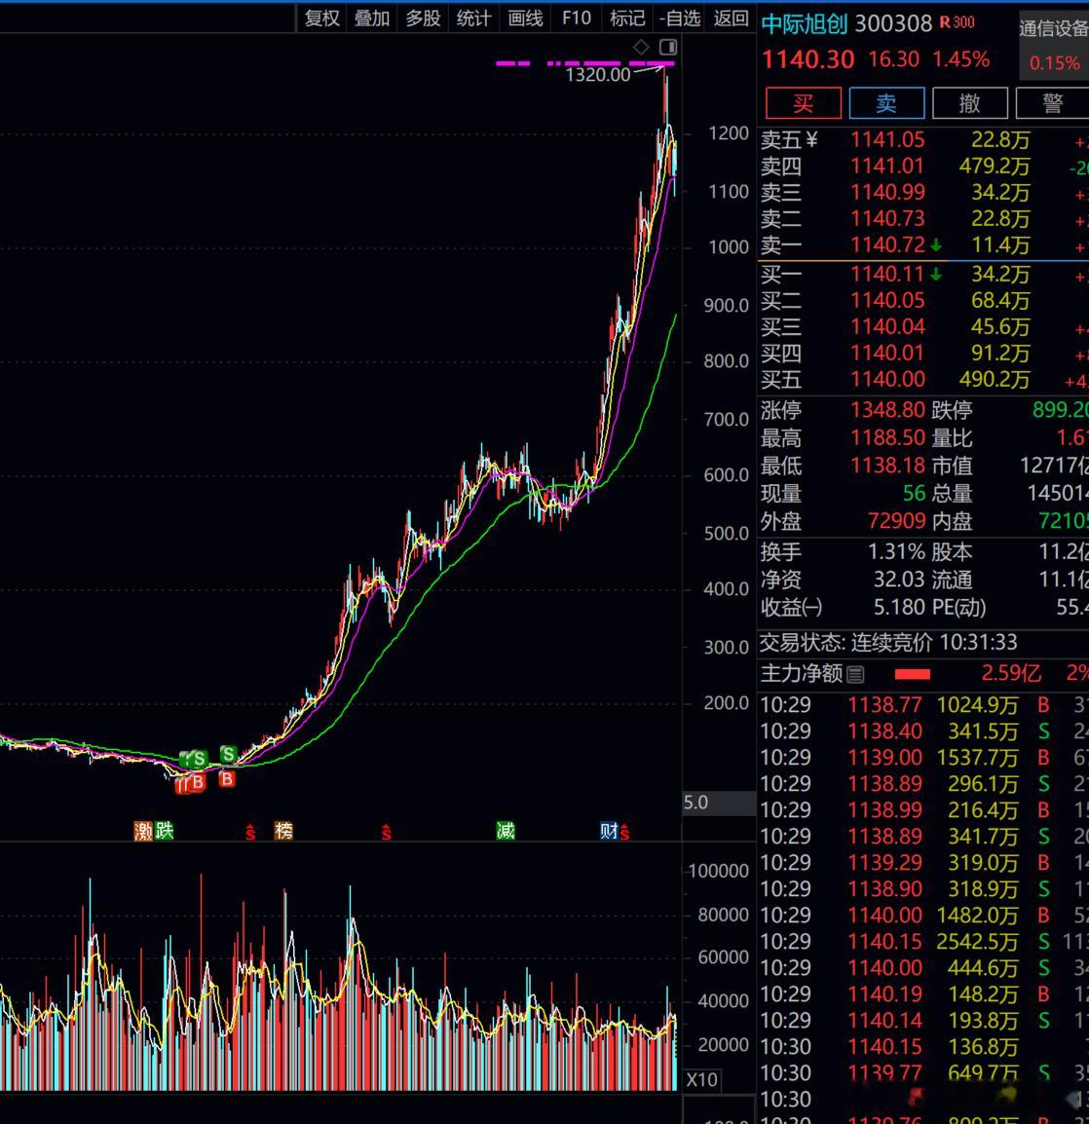Click the 减 event marker
Screen dimensions: 1089x1124
point(506,831)
